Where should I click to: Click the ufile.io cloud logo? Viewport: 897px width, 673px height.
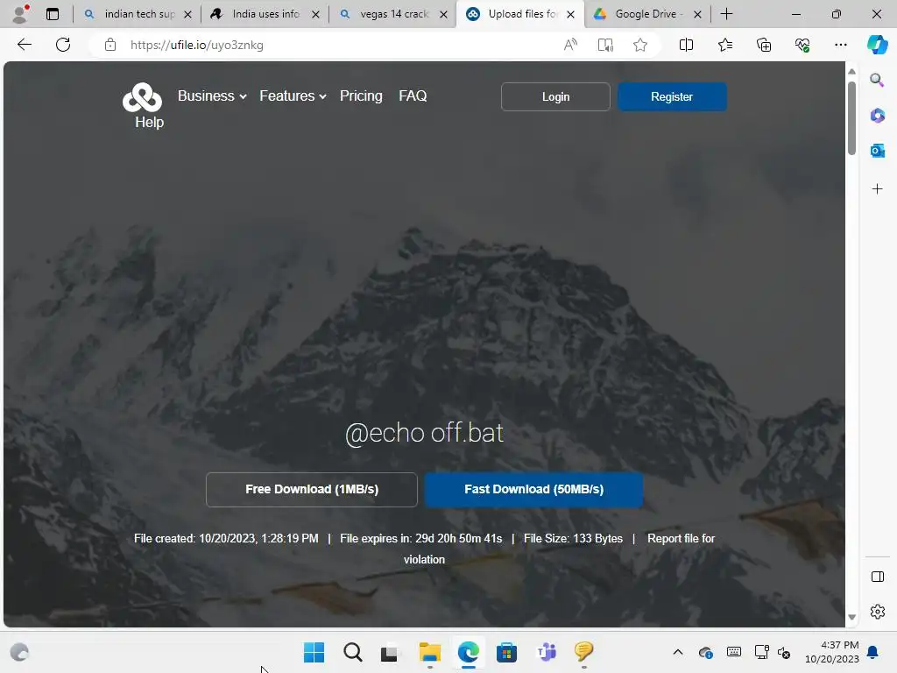coord(143,97)
